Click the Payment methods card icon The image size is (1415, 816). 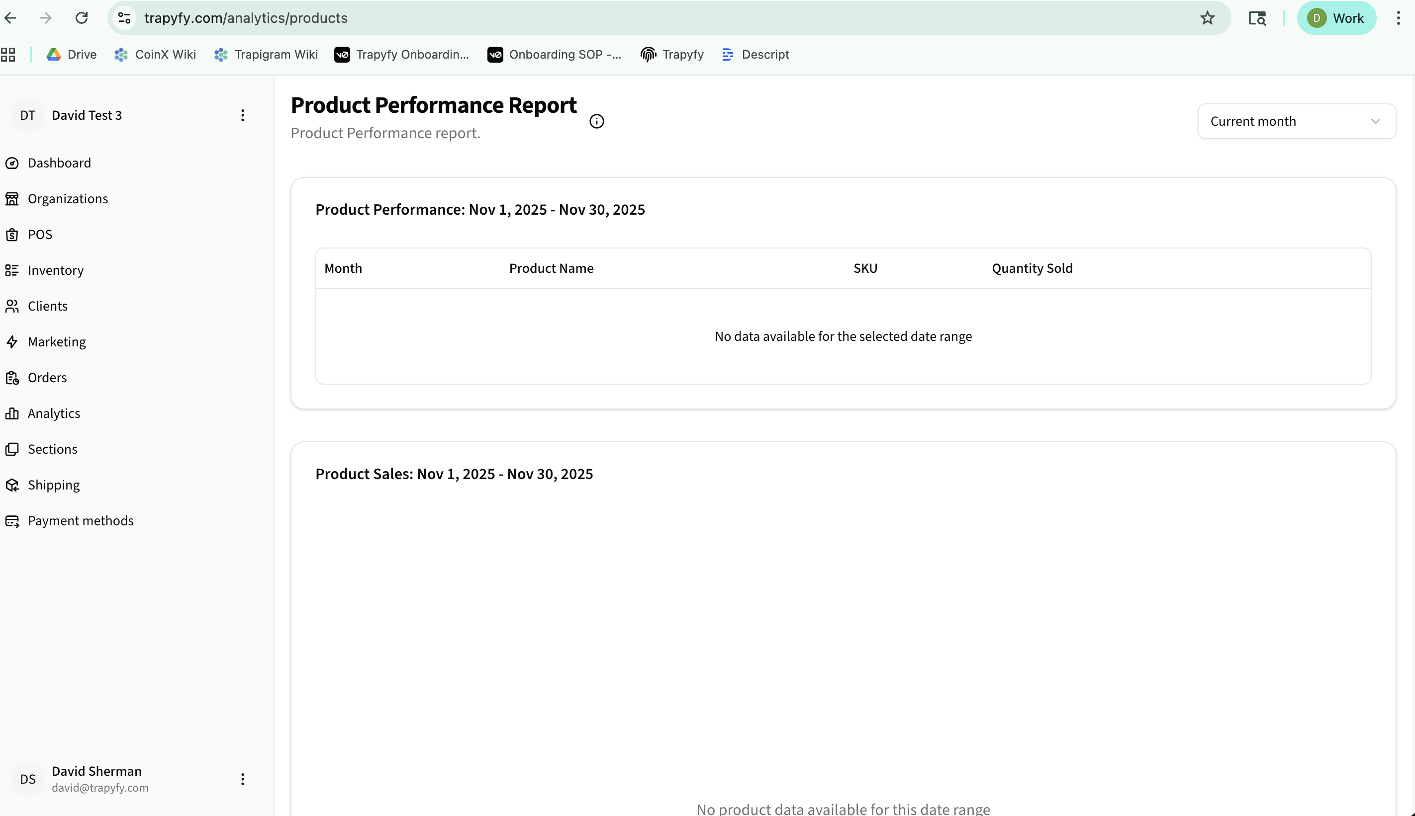pos(12,521)
